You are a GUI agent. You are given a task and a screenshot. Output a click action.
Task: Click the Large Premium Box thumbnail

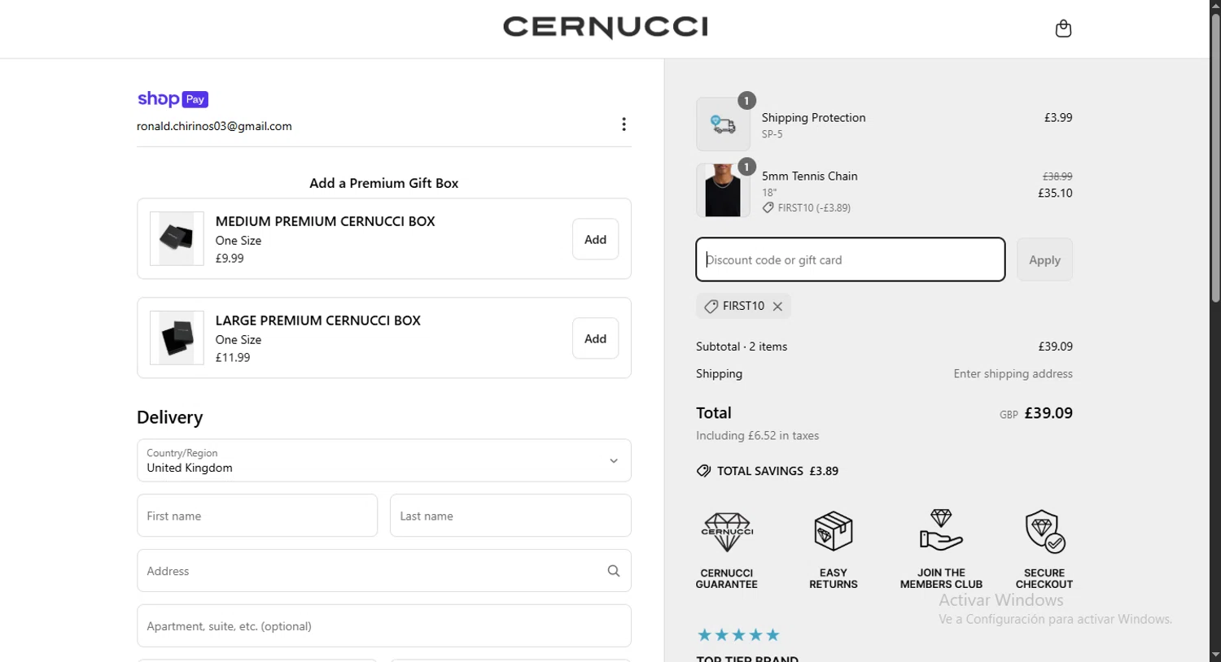coord(177,338)
